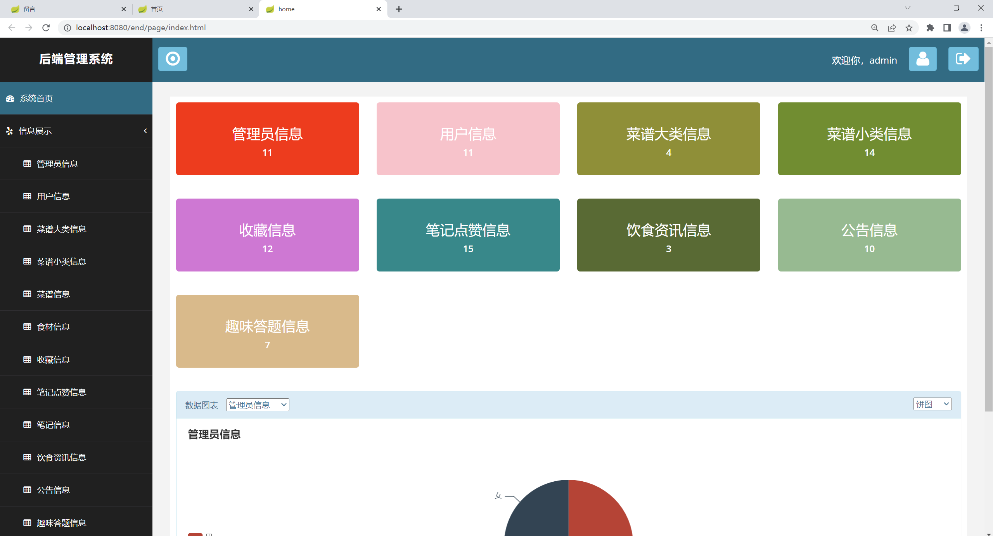Screen dimensions: 993x536
Task: Click the teal 笔记点赞信息 card
Action: point(468,235)
